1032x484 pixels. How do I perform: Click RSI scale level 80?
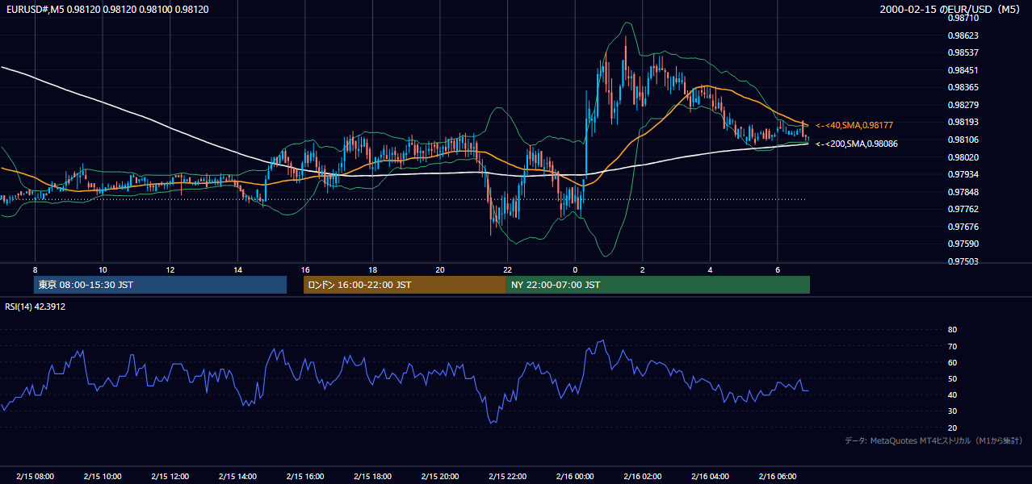pyautogui.click(x=953, y=330)
